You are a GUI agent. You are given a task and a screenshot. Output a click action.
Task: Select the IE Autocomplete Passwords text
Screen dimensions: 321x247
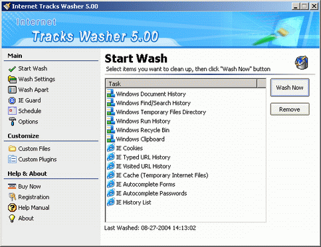(x=152, y=193)
